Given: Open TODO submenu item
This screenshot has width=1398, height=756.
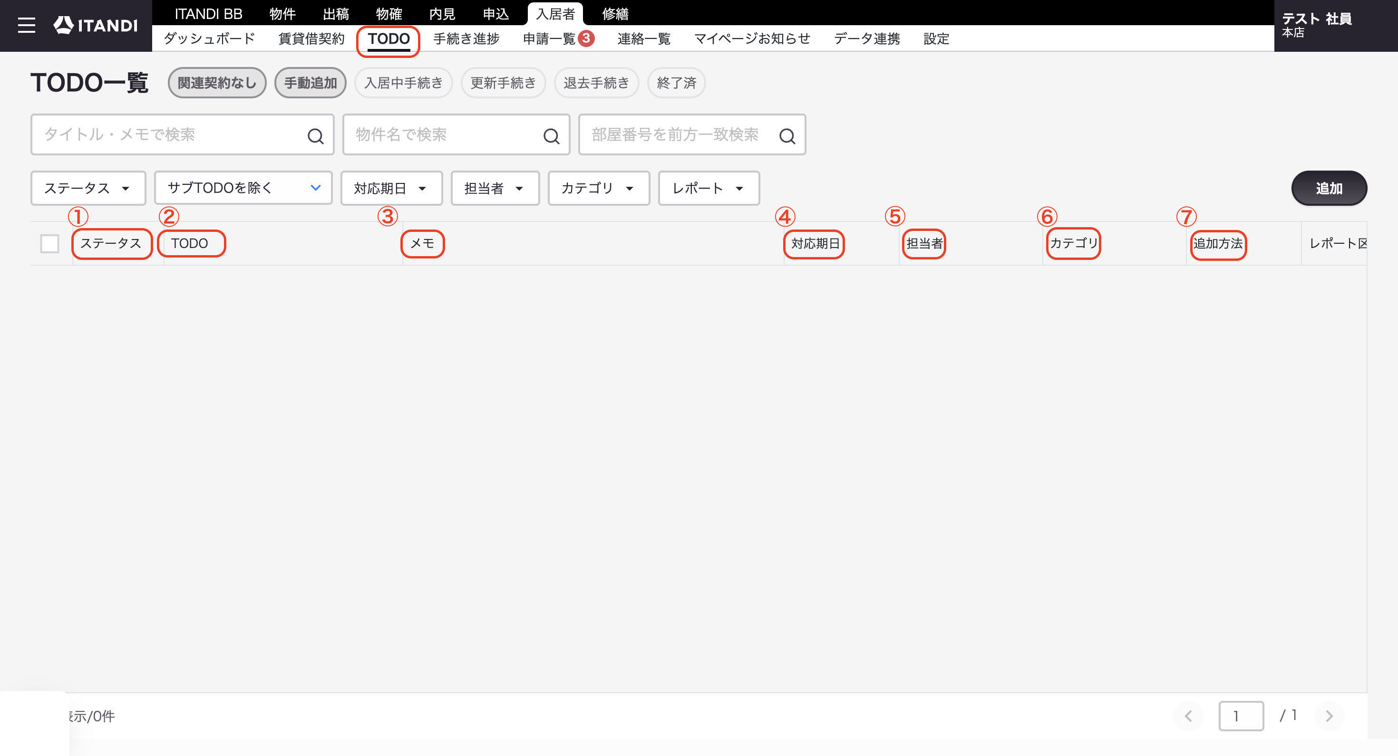Looking at the screenshot, I should [x=388, y=38].
